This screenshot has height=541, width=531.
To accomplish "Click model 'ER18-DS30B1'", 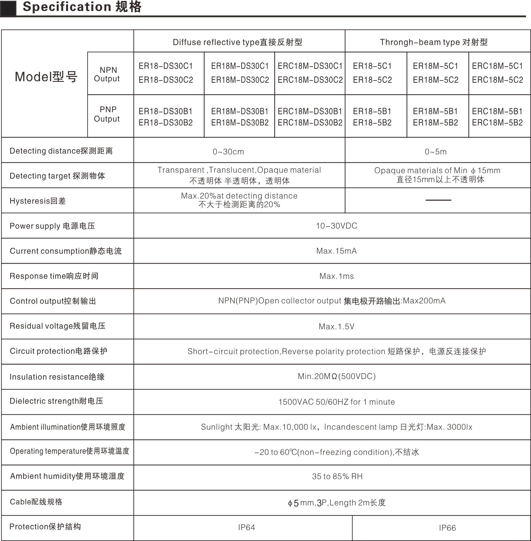I will pos(165,112).
